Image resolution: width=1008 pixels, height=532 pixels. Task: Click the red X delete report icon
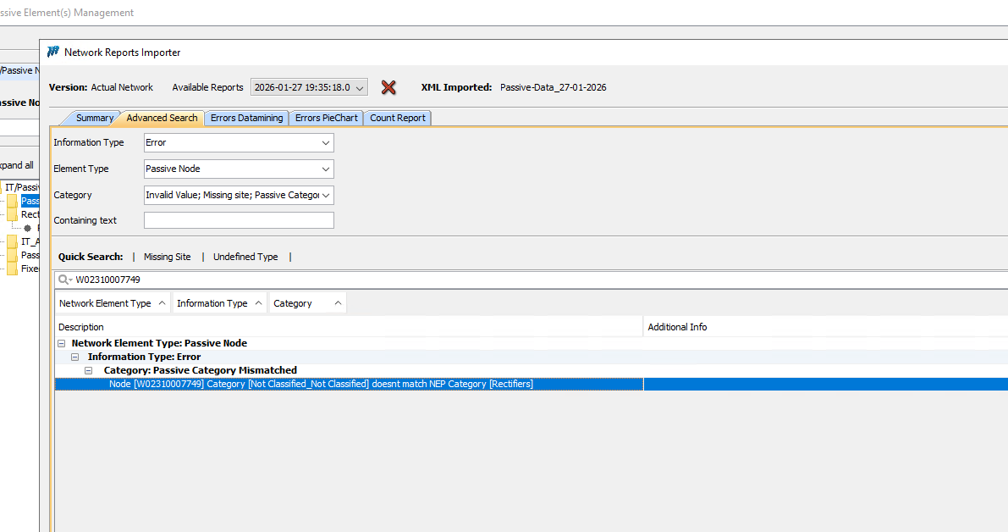coord(388,87)
